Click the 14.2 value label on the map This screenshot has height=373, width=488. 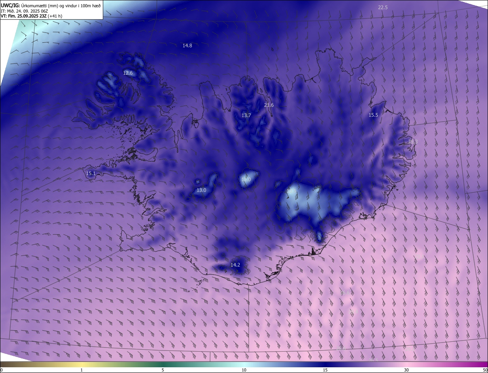click(x=235, y=265)
